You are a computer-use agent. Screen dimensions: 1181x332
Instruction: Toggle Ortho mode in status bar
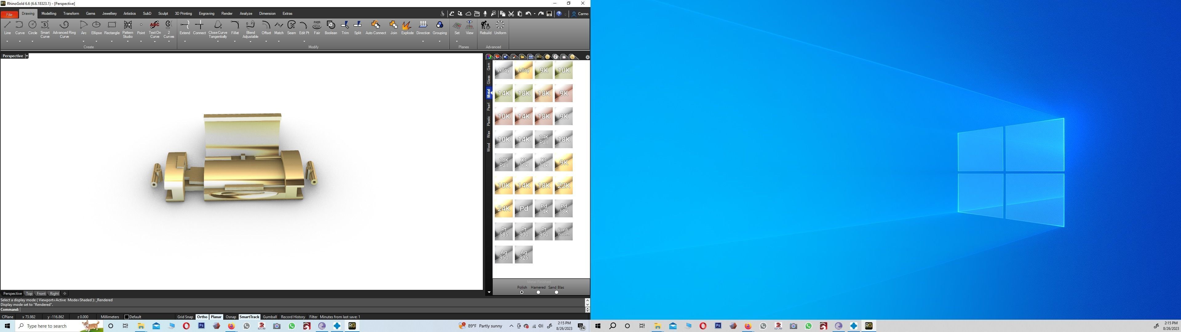tap(202, 317)
